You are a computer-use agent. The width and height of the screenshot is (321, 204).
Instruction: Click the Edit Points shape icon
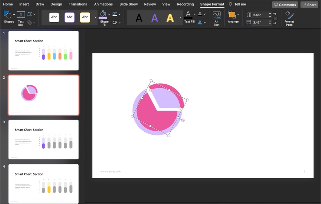[29, 14]
